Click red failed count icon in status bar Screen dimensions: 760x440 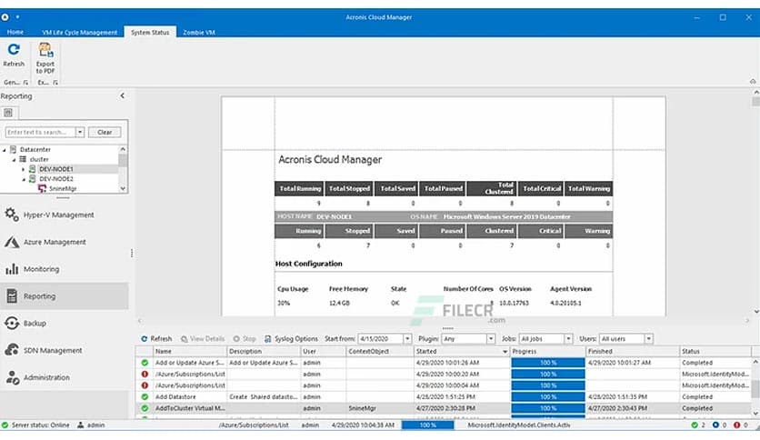click(736, 425)
